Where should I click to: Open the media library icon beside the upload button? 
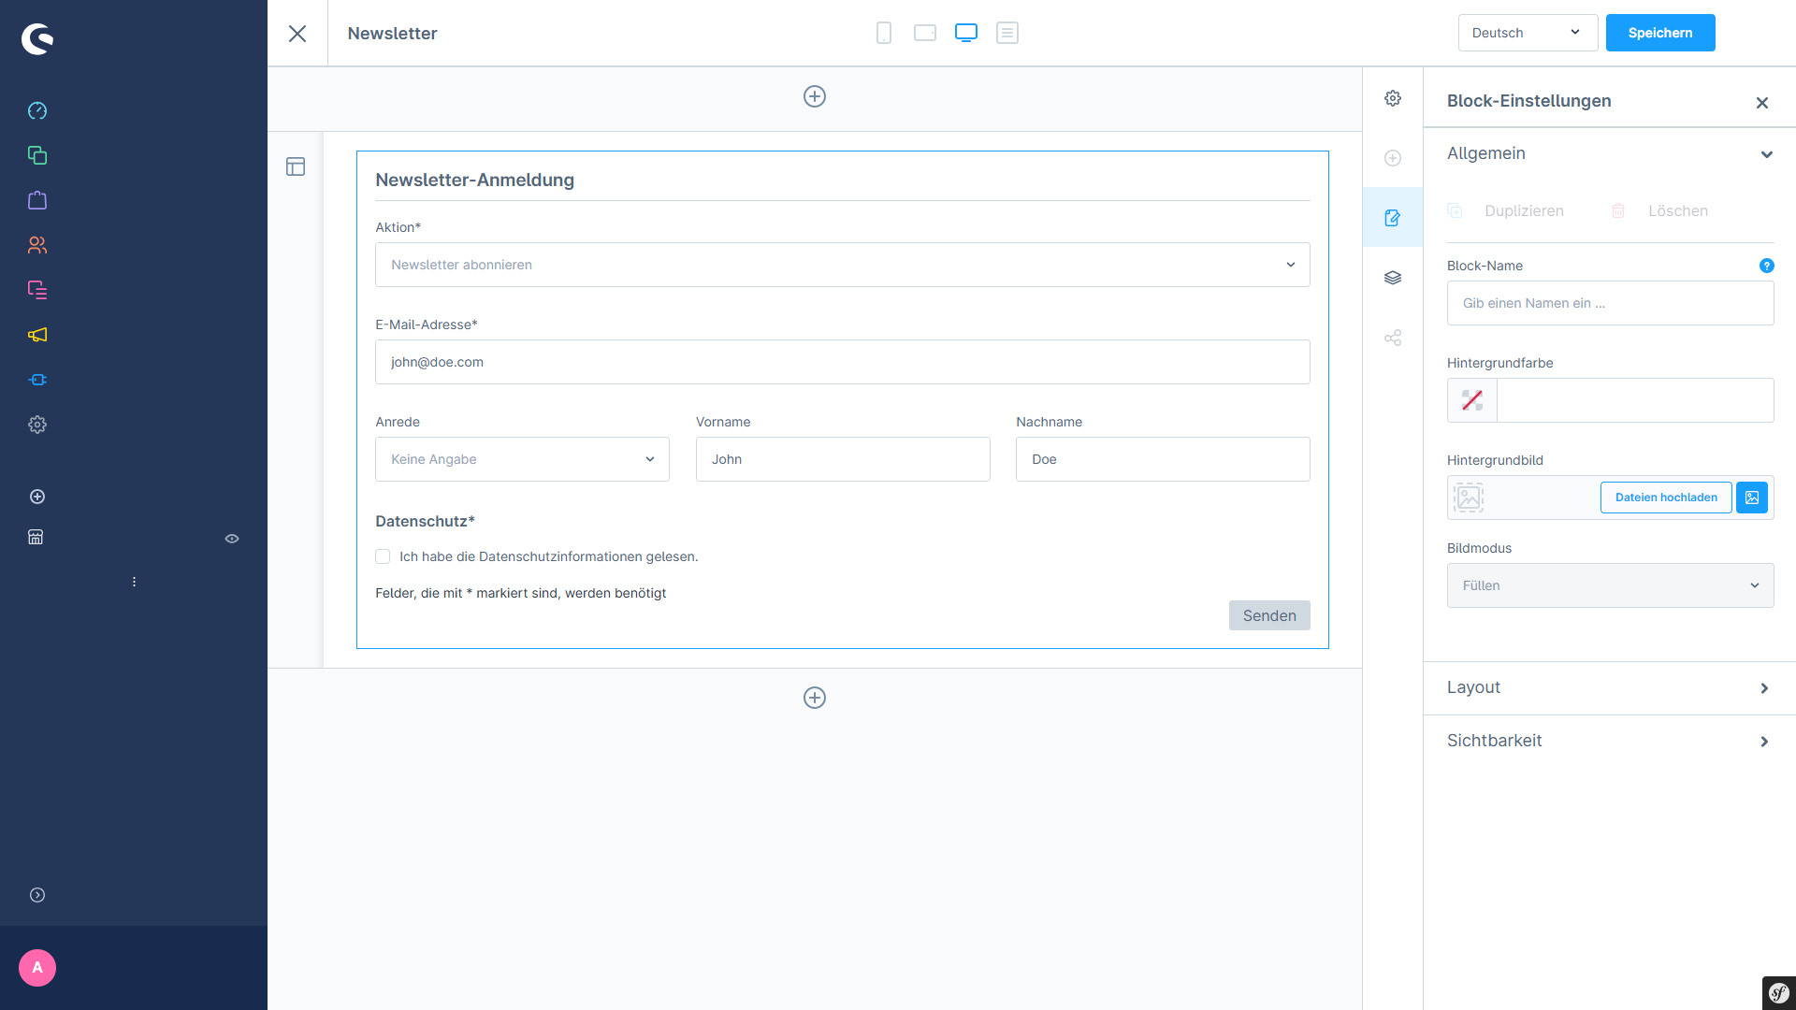(1752, 498)
